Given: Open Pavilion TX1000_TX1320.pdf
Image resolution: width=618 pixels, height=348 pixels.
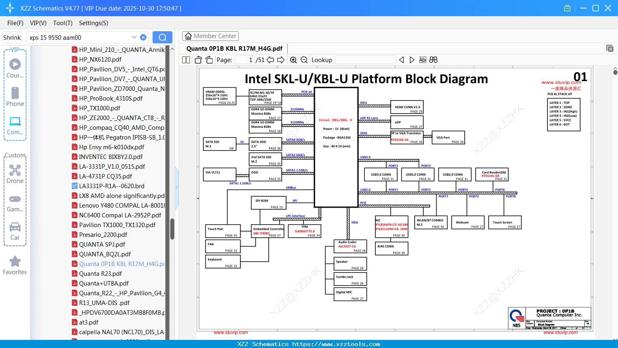Looking at the screenshot, I should click(x=117, y=225).
